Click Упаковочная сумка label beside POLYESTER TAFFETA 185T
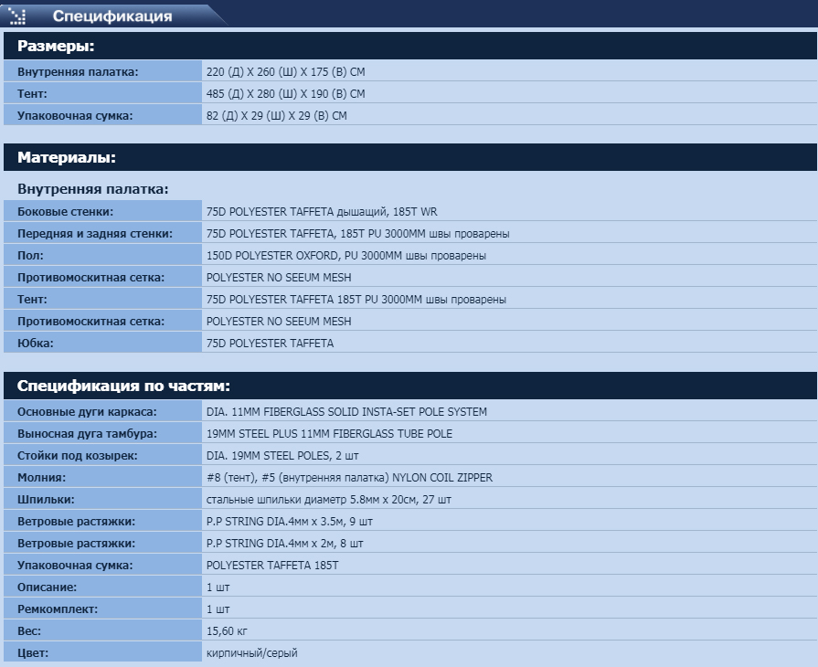The image size is (818, 667). click(75, 566)
